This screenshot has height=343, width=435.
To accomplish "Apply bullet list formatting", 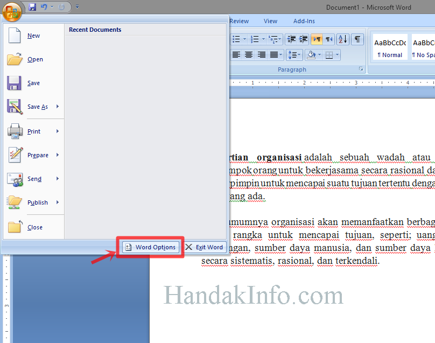I will (x=236, y=39).
